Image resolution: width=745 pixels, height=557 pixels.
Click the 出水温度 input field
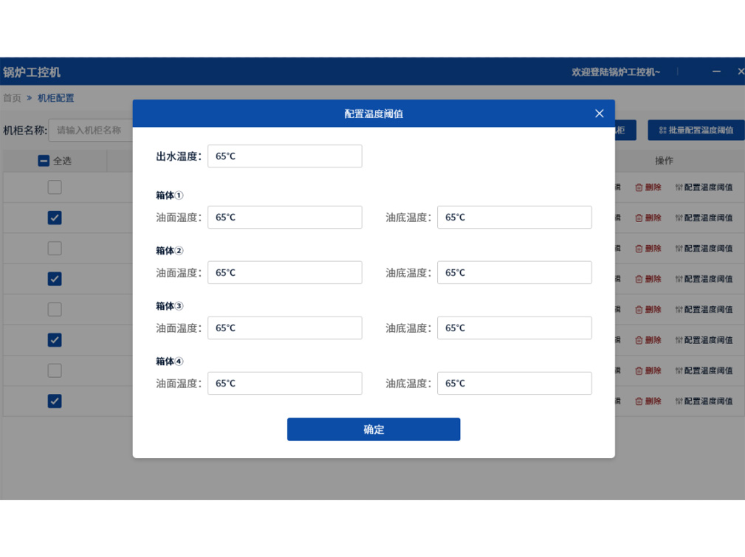pyautogui.click(x=284, y=156)
